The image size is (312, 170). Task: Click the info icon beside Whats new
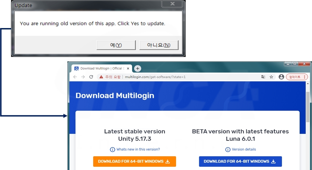[113, 150]
